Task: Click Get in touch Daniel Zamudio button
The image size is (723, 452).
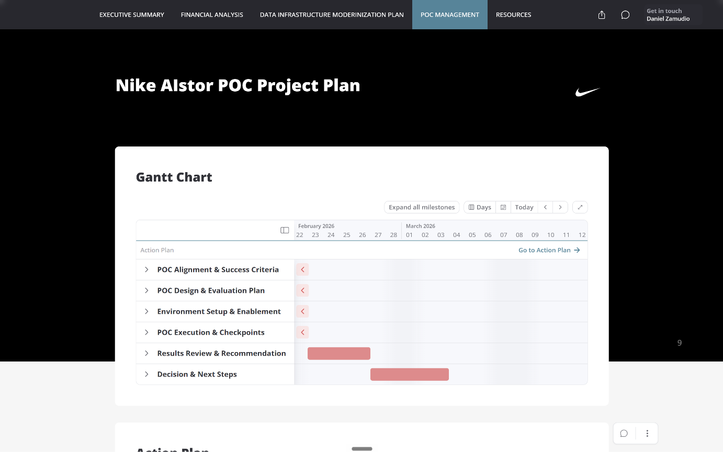Action: (x=672, y=15)
